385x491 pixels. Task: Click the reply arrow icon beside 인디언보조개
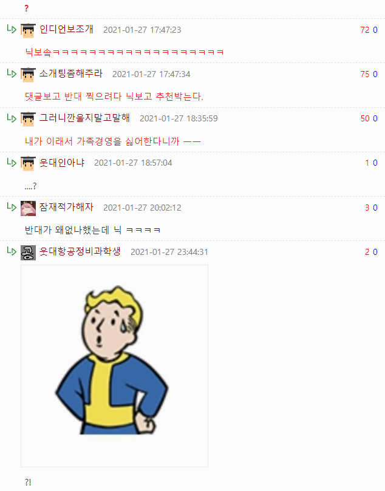(12, 29)
